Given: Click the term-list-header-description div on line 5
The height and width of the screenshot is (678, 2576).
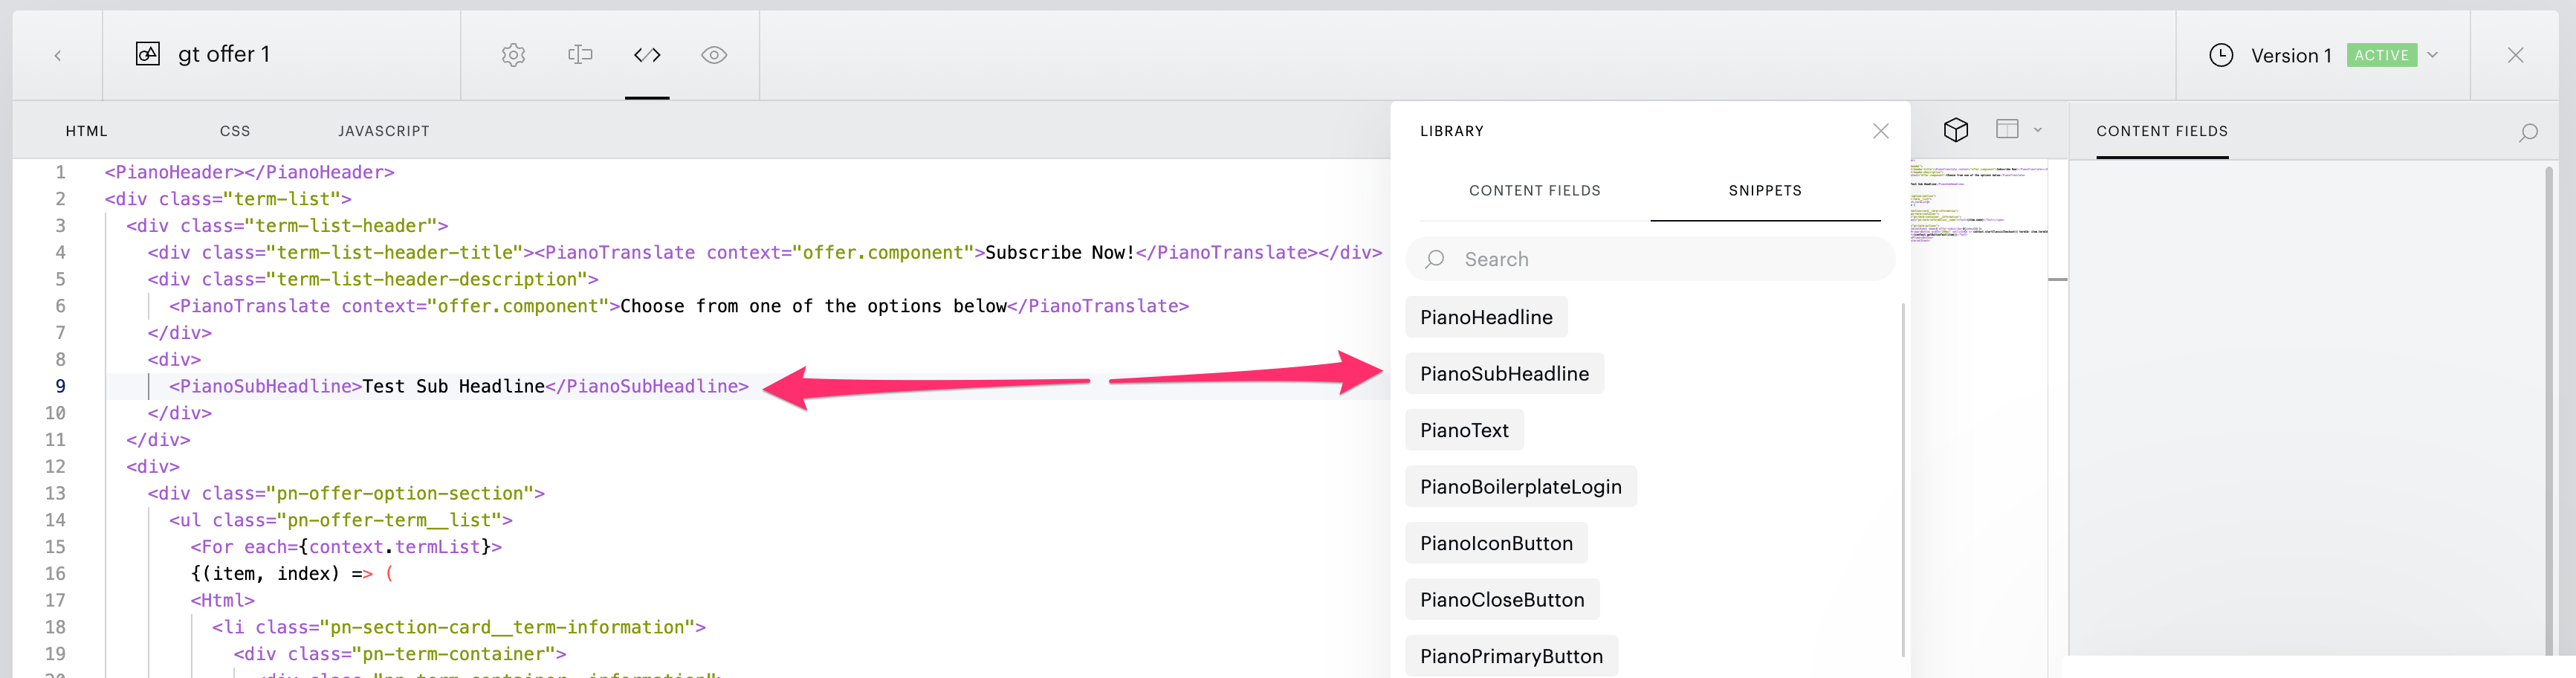Looking at the screenshot, I should tap(373, 279).
